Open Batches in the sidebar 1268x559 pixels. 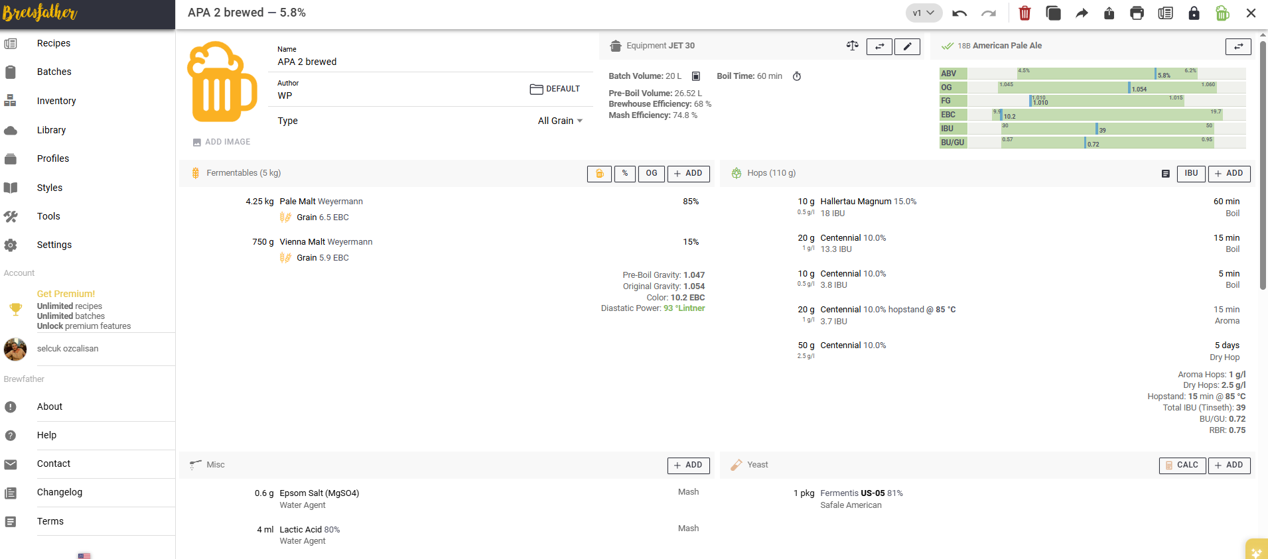pos(88,72)
